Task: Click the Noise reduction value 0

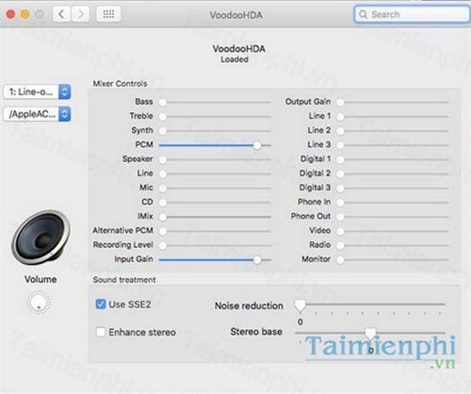Action: point(300,322)
